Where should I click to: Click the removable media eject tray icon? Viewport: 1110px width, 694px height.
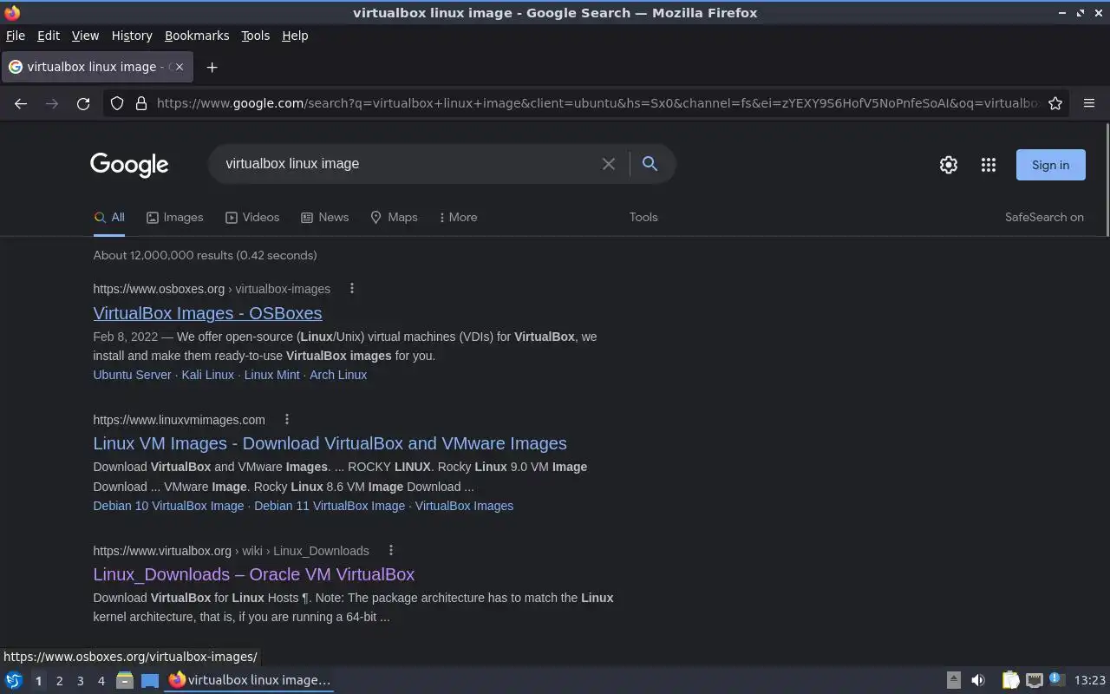[953, 680]
